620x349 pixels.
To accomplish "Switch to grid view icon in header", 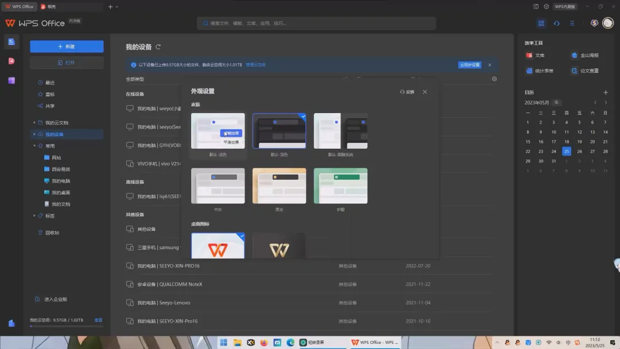I will (x=541, y=24).
